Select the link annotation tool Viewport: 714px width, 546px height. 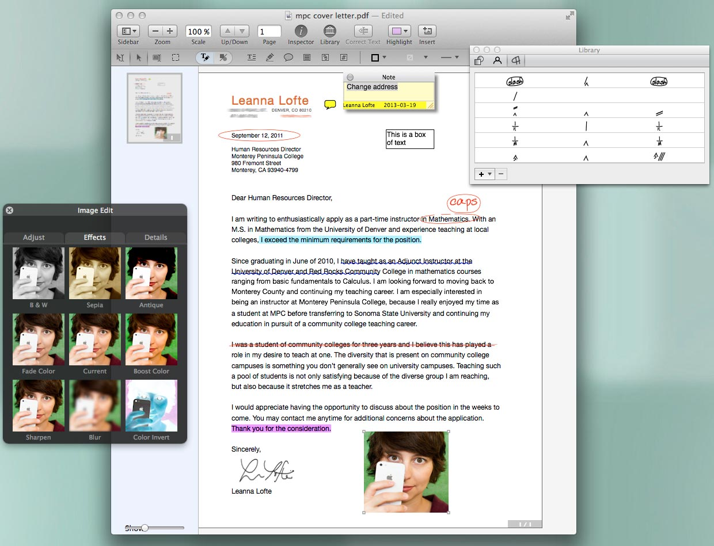pyautogui.click(x=325, y=58)
